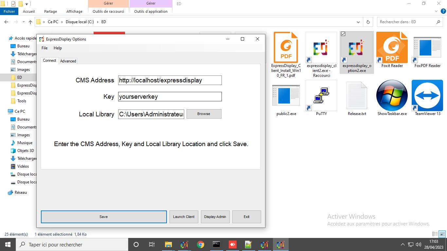
Task: Expand the ribbon using the chevron
Action: [436, 11]
